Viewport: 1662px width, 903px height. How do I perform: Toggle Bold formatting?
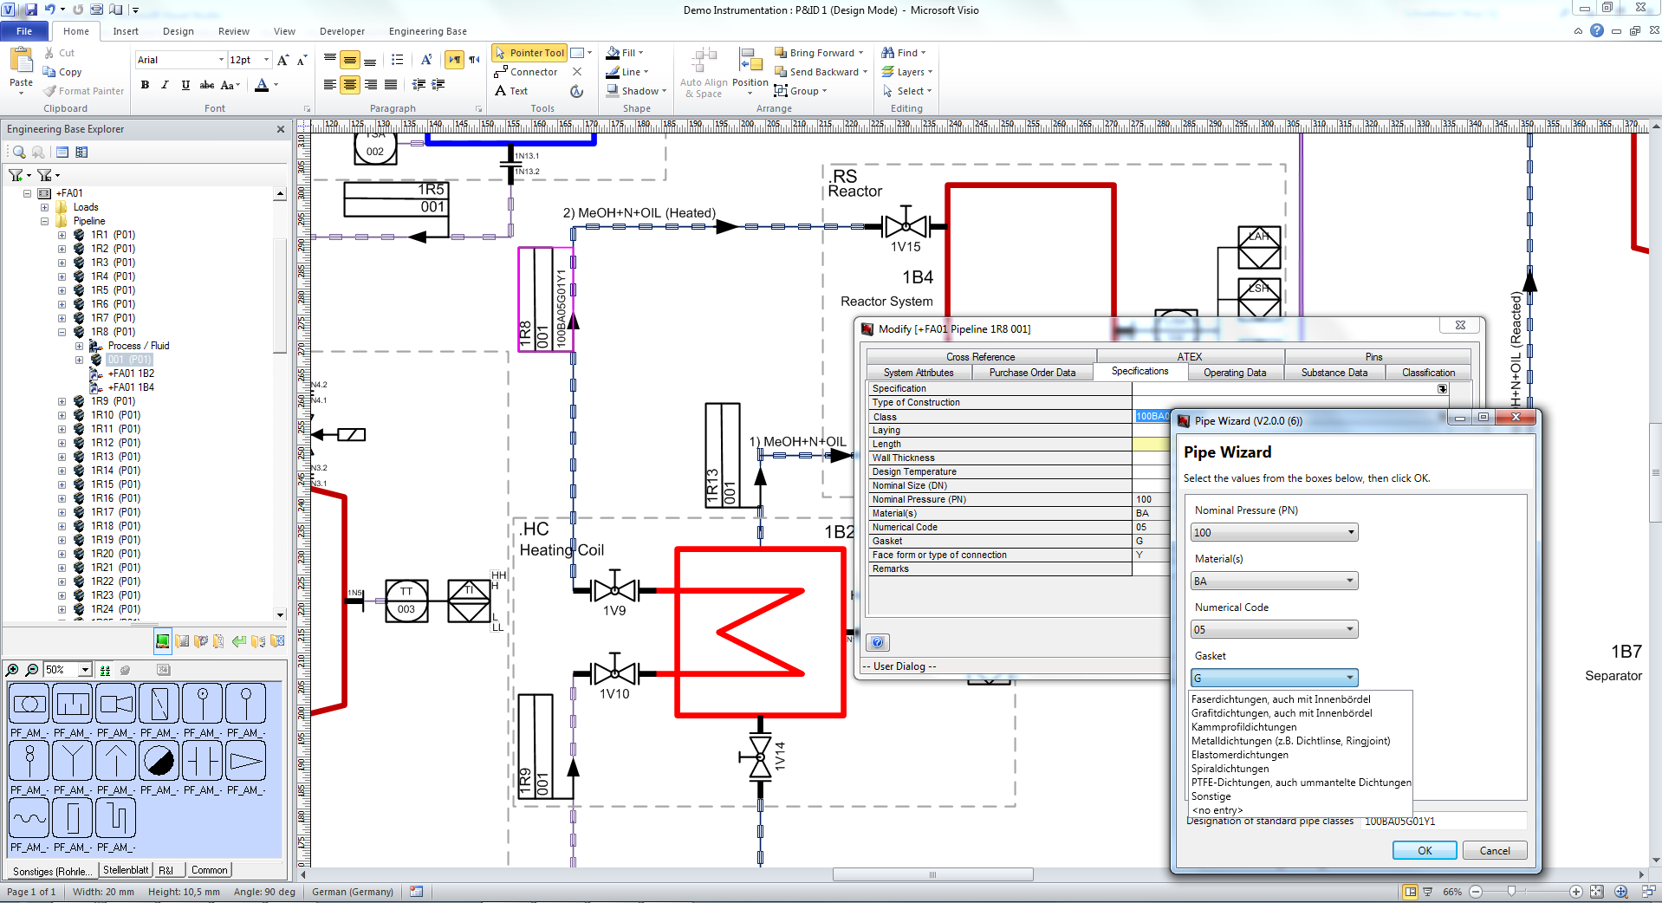pyautogui.click(x=145, y=85)
